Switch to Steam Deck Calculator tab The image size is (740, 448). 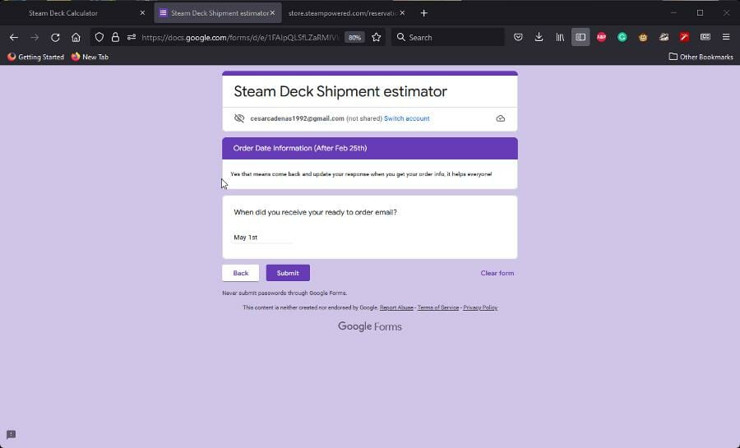(x=63, y=13)
